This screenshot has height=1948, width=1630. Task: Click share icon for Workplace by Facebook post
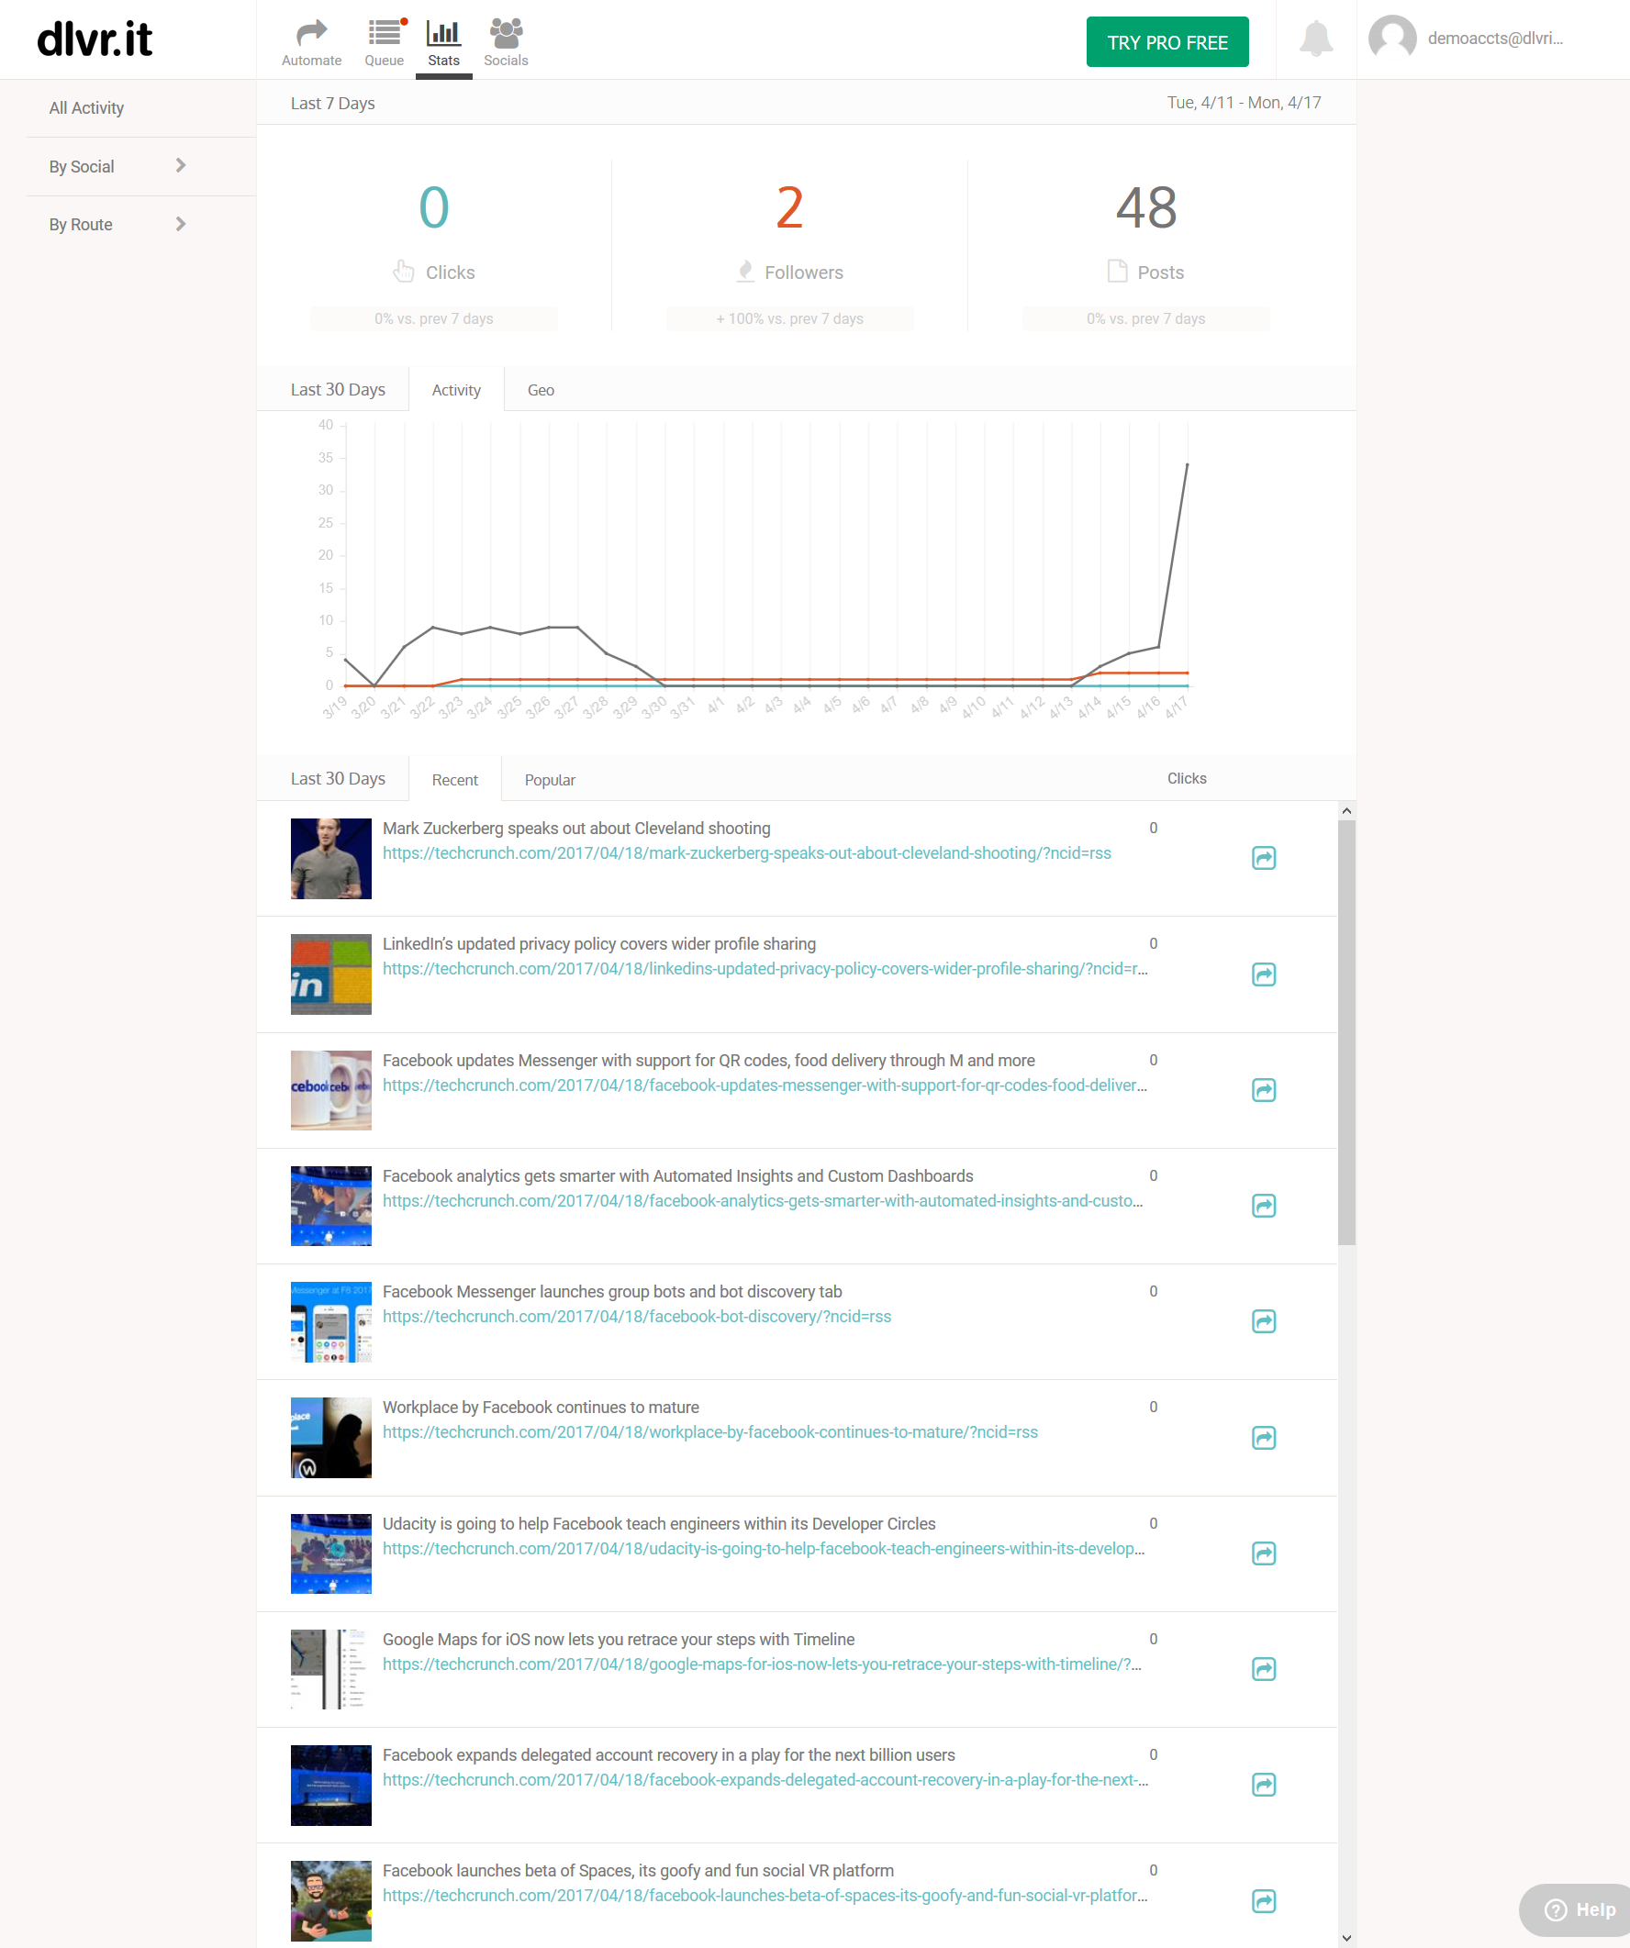[1263, 1437]
